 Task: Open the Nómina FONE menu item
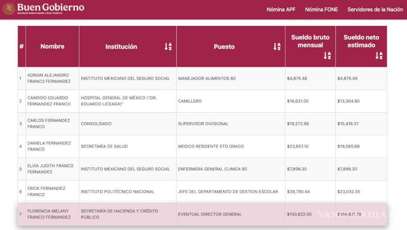pyautogui.click(x=321, y=9)
